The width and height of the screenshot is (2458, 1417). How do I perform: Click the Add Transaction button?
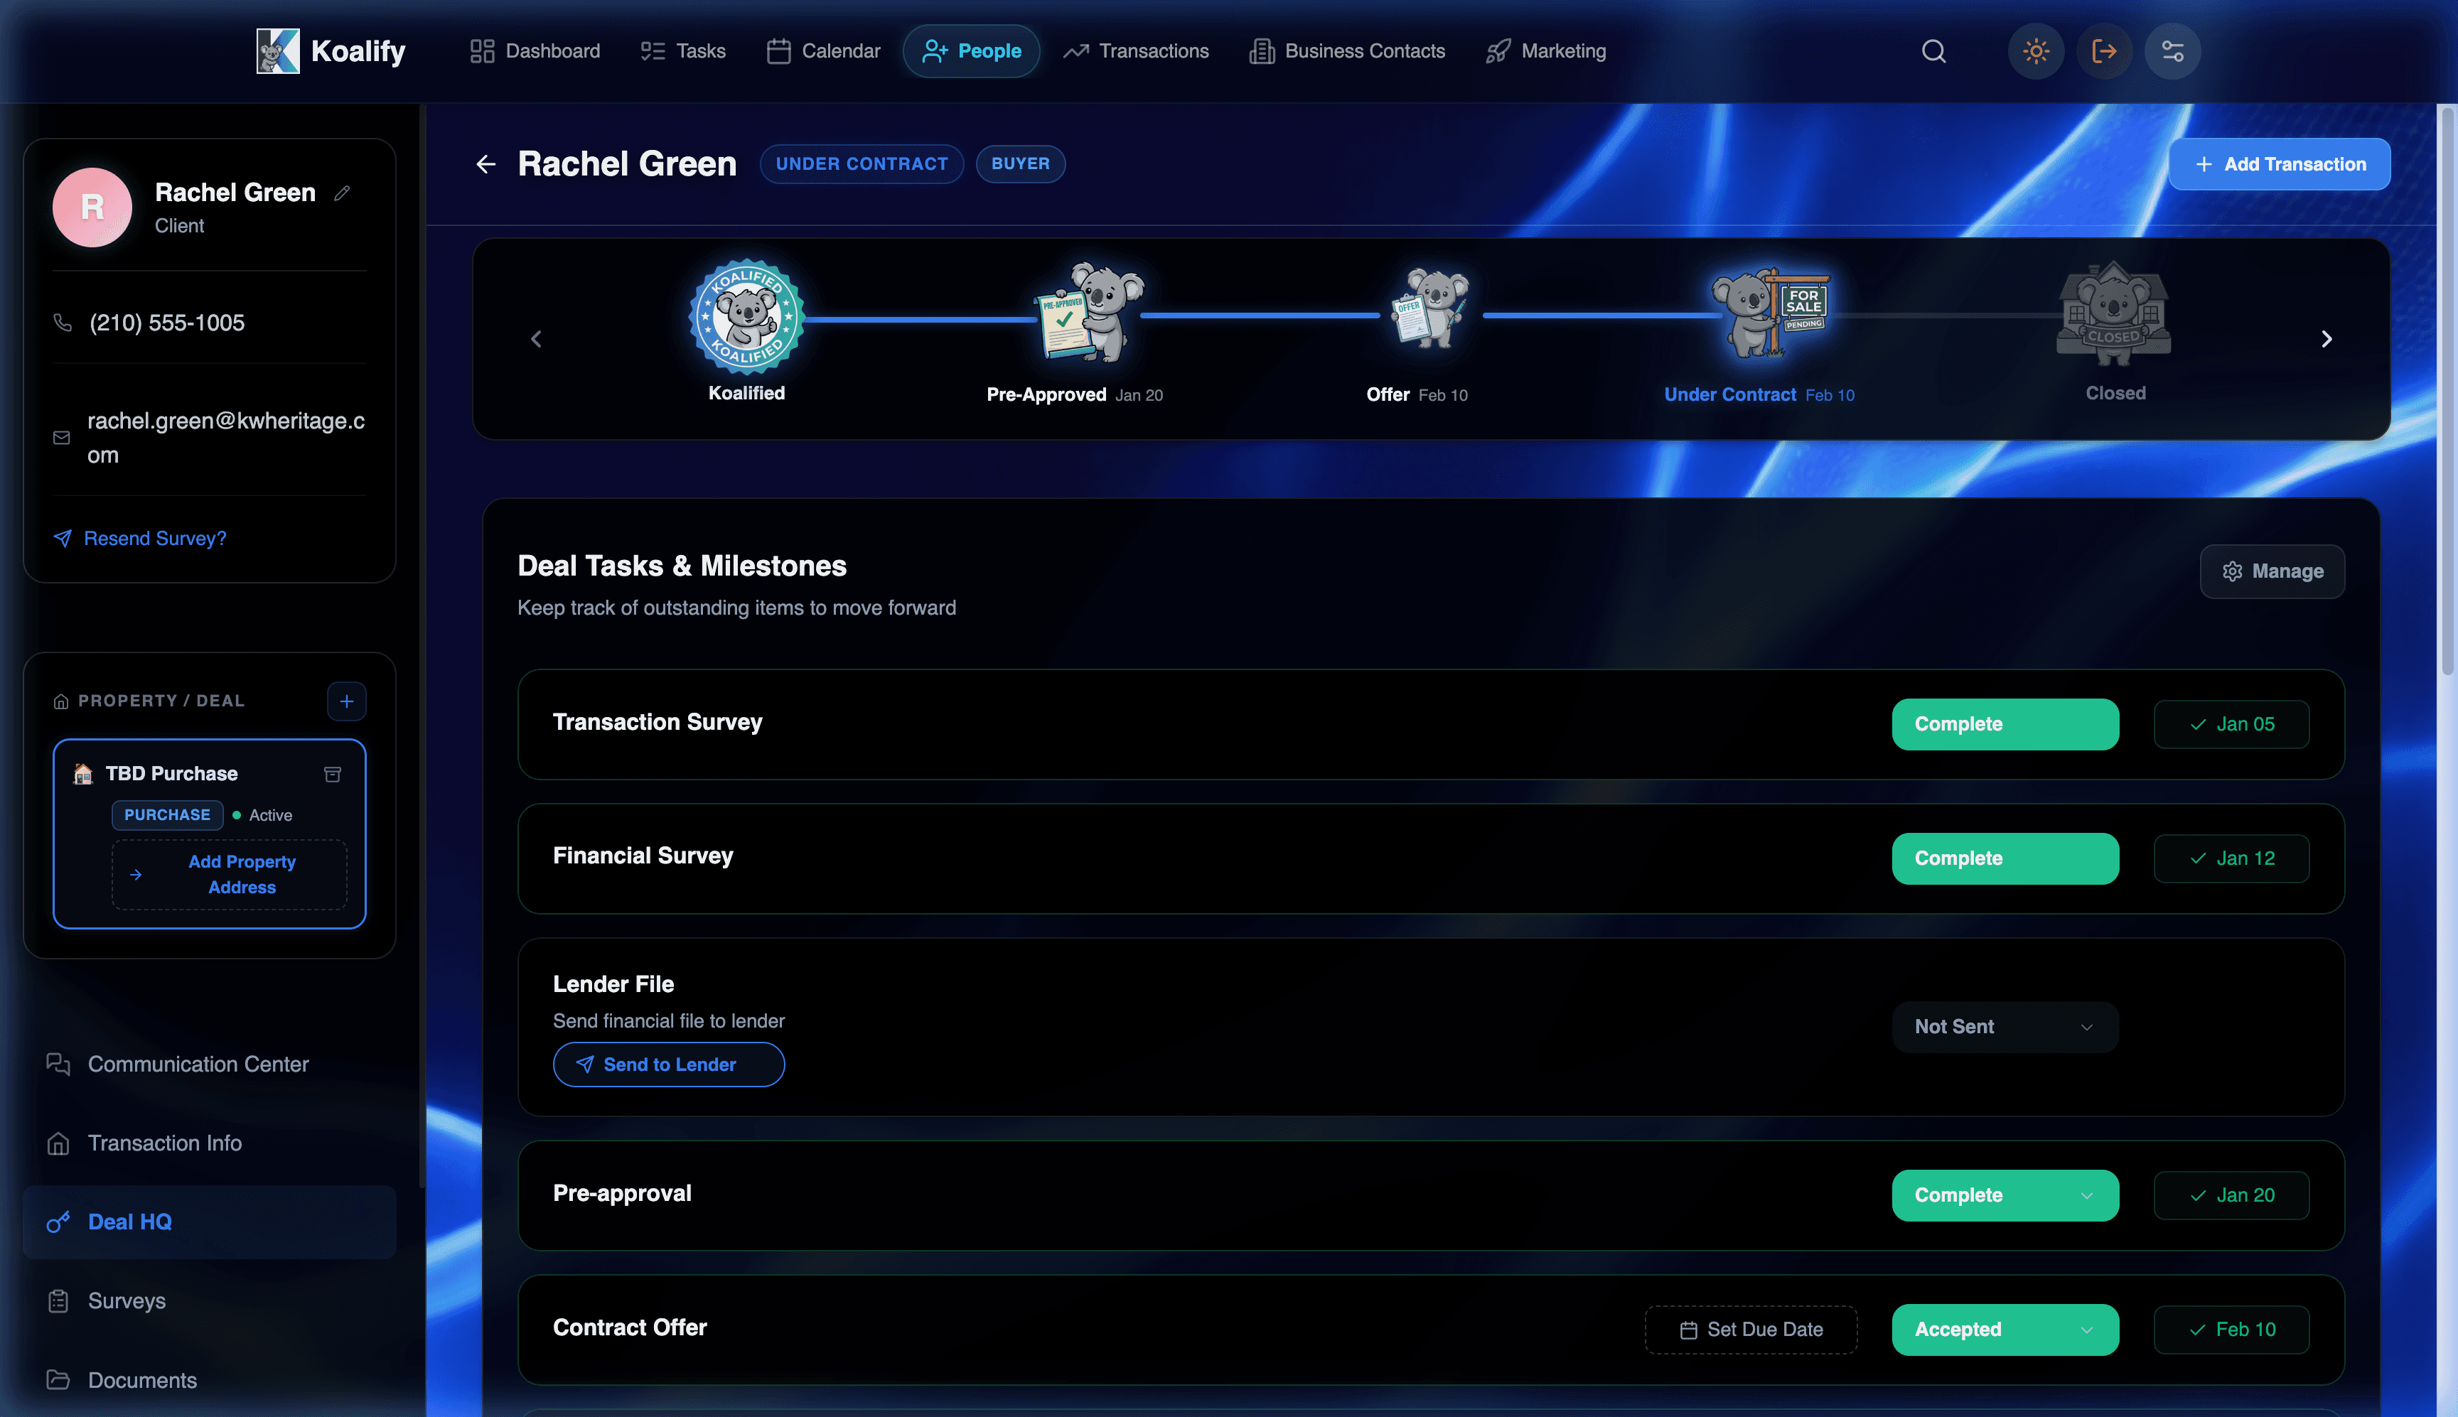pos(2280,163)
